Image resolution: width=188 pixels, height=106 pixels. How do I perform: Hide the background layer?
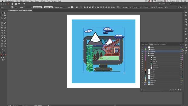click(142, 80)
